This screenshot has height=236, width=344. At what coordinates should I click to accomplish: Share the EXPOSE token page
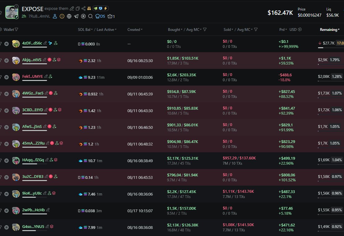tap(83, 9)
